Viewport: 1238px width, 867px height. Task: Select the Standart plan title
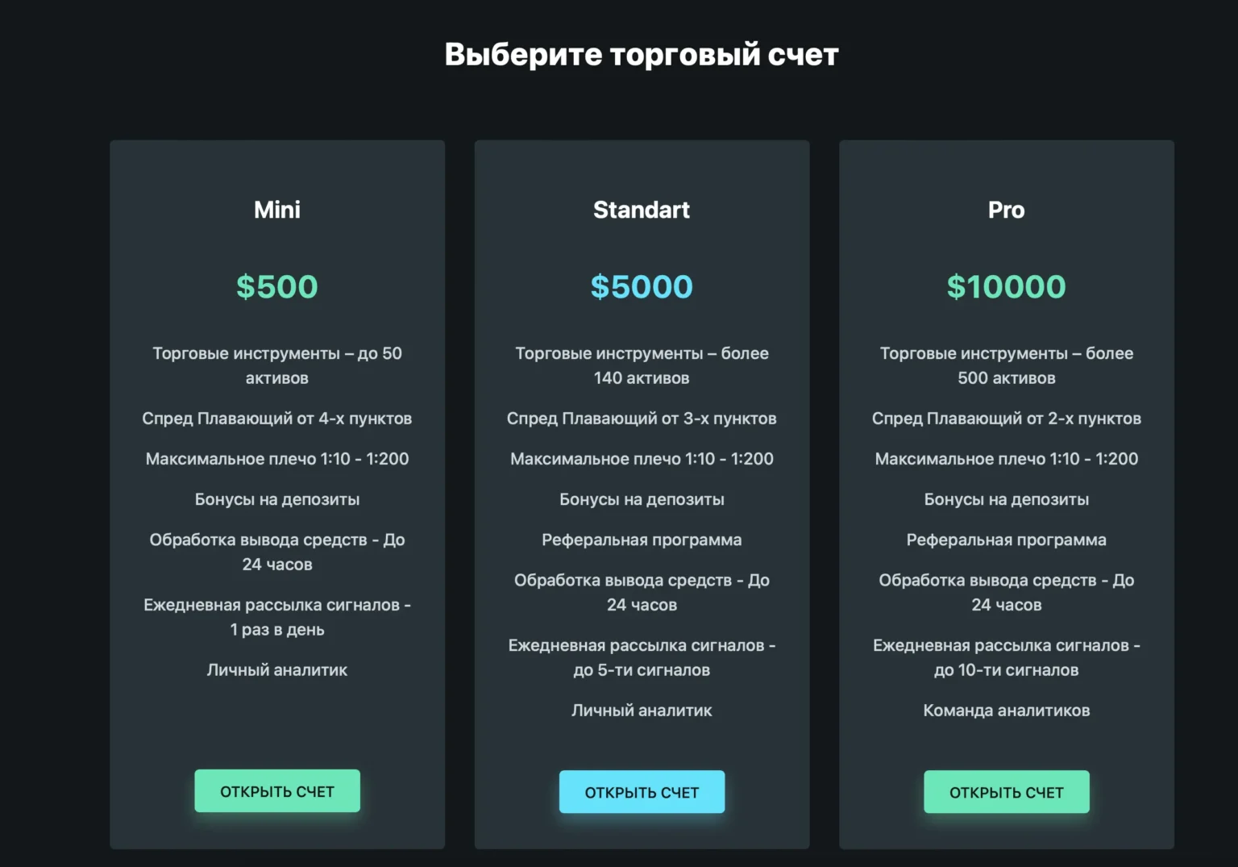point(642,210)
